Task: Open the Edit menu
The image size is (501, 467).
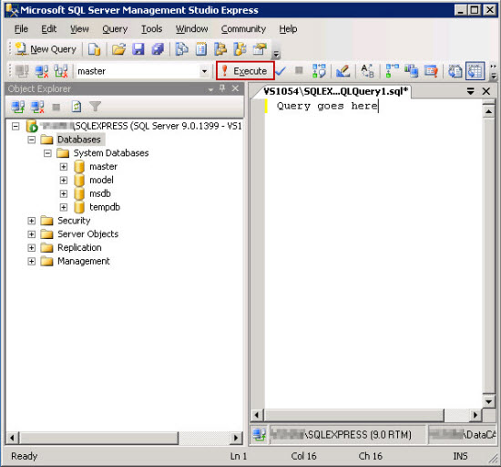Action: coord(48,29)
